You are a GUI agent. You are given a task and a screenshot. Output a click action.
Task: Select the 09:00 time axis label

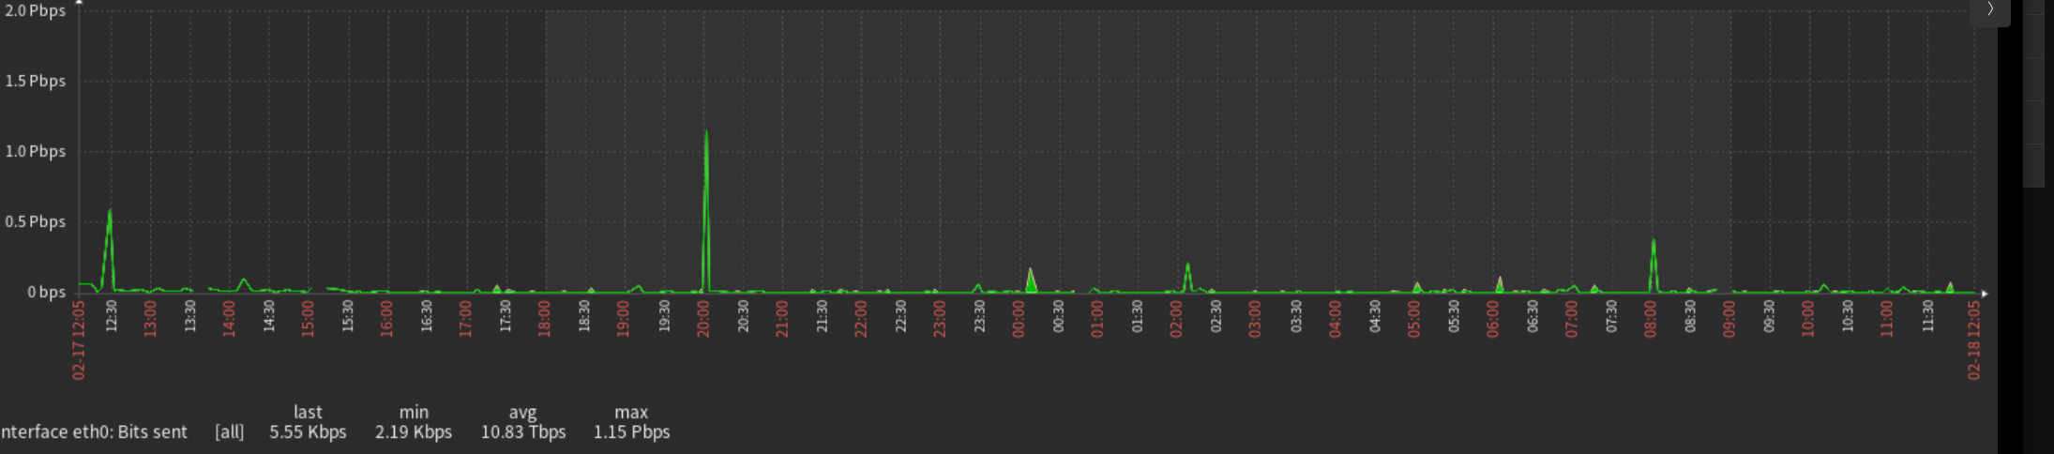point(1729,319)
